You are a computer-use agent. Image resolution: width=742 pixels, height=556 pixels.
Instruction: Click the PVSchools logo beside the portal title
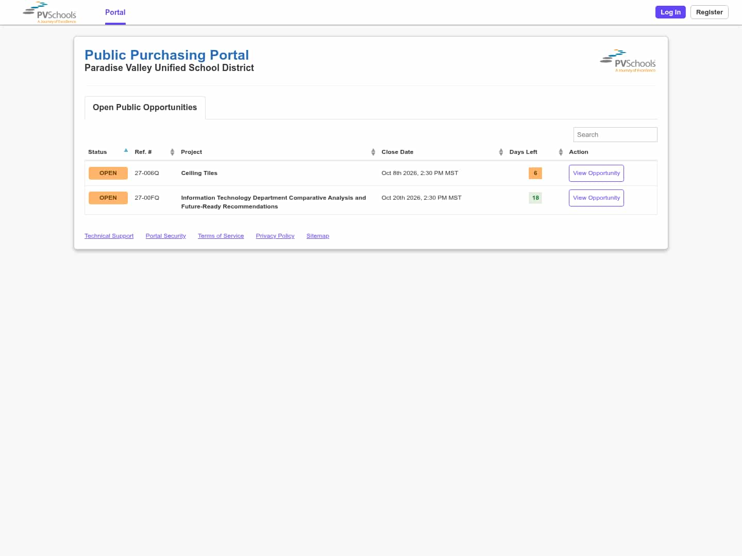pyautogui.click(x=628, y=61)
